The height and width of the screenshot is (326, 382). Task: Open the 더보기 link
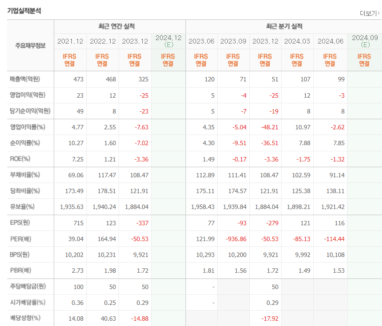pyautogui.click(x=370, y=13)
